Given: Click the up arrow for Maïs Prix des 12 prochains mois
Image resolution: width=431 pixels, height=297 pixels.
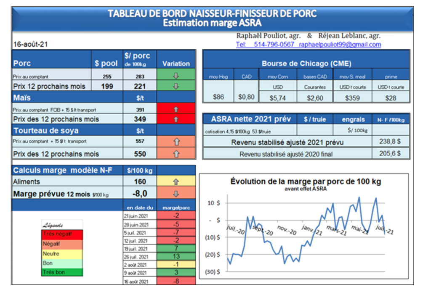Looking at the screenshot, I should (x=176, y=119).
